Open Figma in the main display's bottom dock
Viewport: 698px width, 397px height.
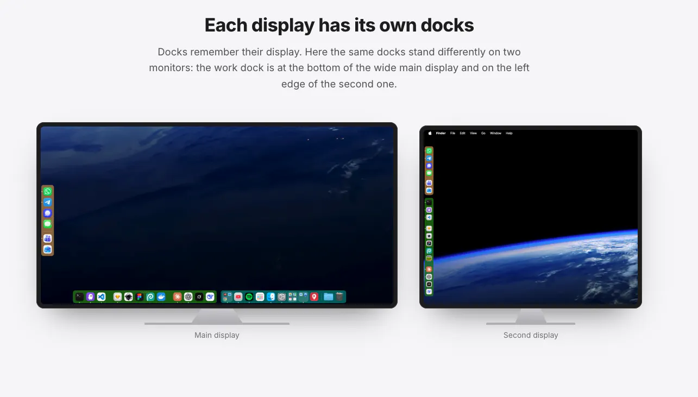click(140, 297)
